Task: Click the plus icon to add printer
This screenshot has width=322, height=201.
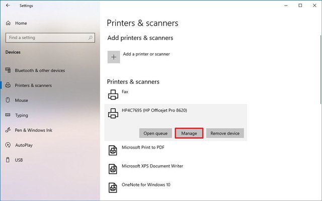Action: coord(114,57)
